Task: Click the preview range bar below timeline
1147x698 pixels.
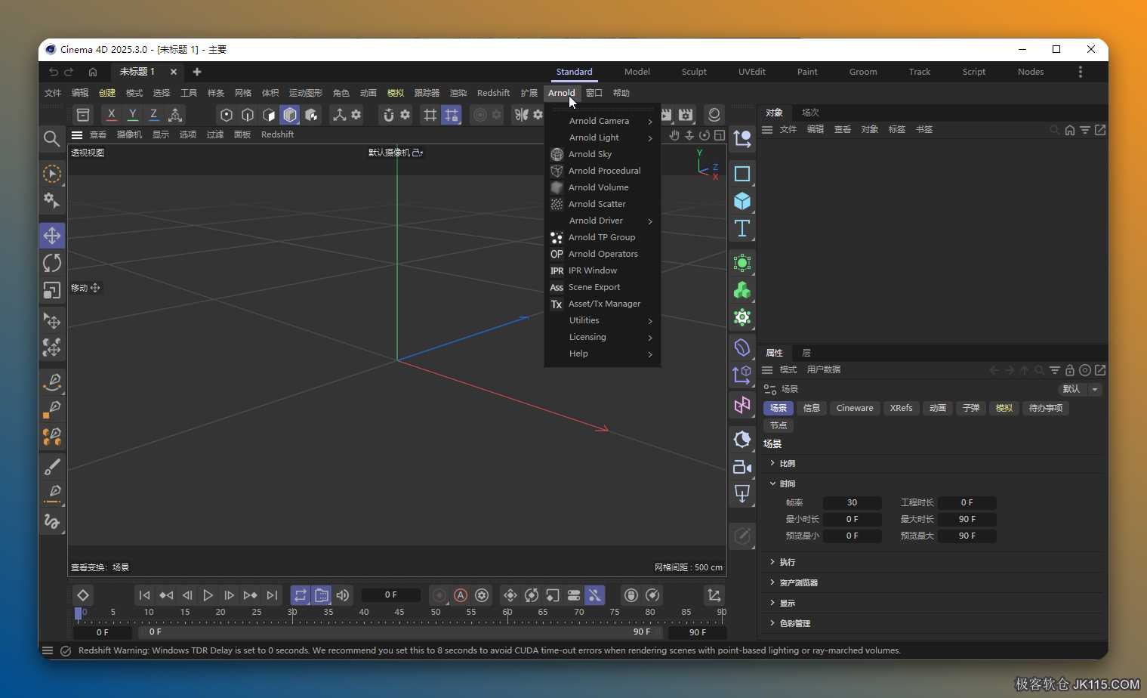Action: 400,632
